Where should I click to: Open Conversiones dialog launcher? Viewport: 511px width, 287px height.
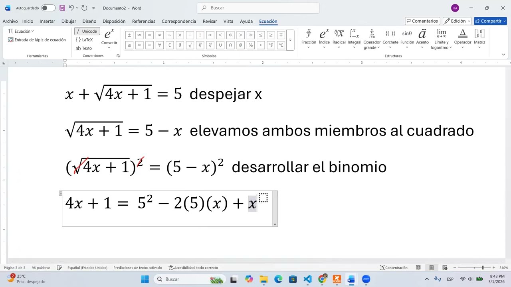coord(118,56)
